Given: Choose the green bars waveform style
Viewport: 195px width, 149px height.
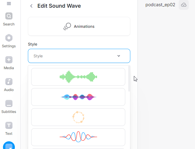Looking at the screenshot, I should pyautogui.click(x=78, y=77).
